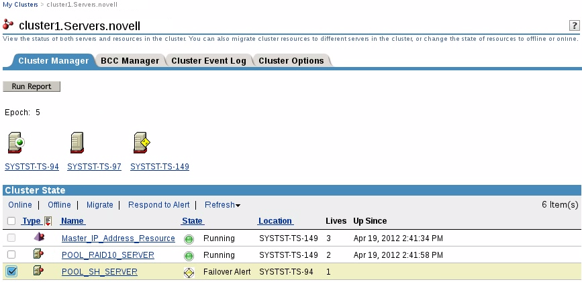Click Running state text in POOL_RAID10_SERVER row

click(x=219, y=255)
